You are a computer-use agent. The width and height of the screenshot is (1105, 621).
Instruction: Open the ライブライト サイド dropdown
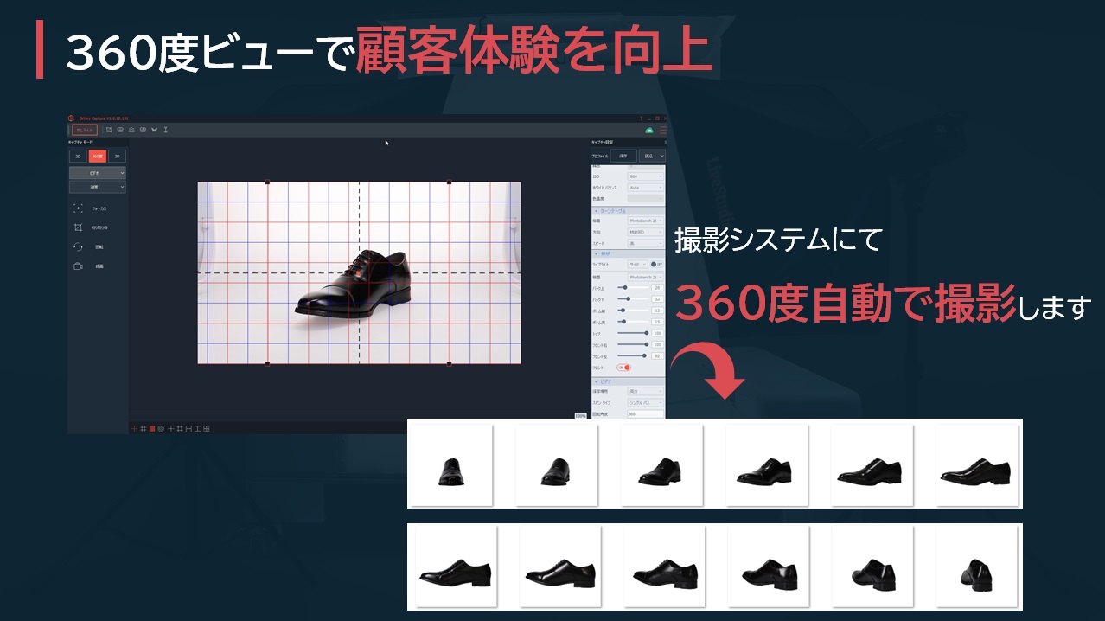(x=638, y=264)
